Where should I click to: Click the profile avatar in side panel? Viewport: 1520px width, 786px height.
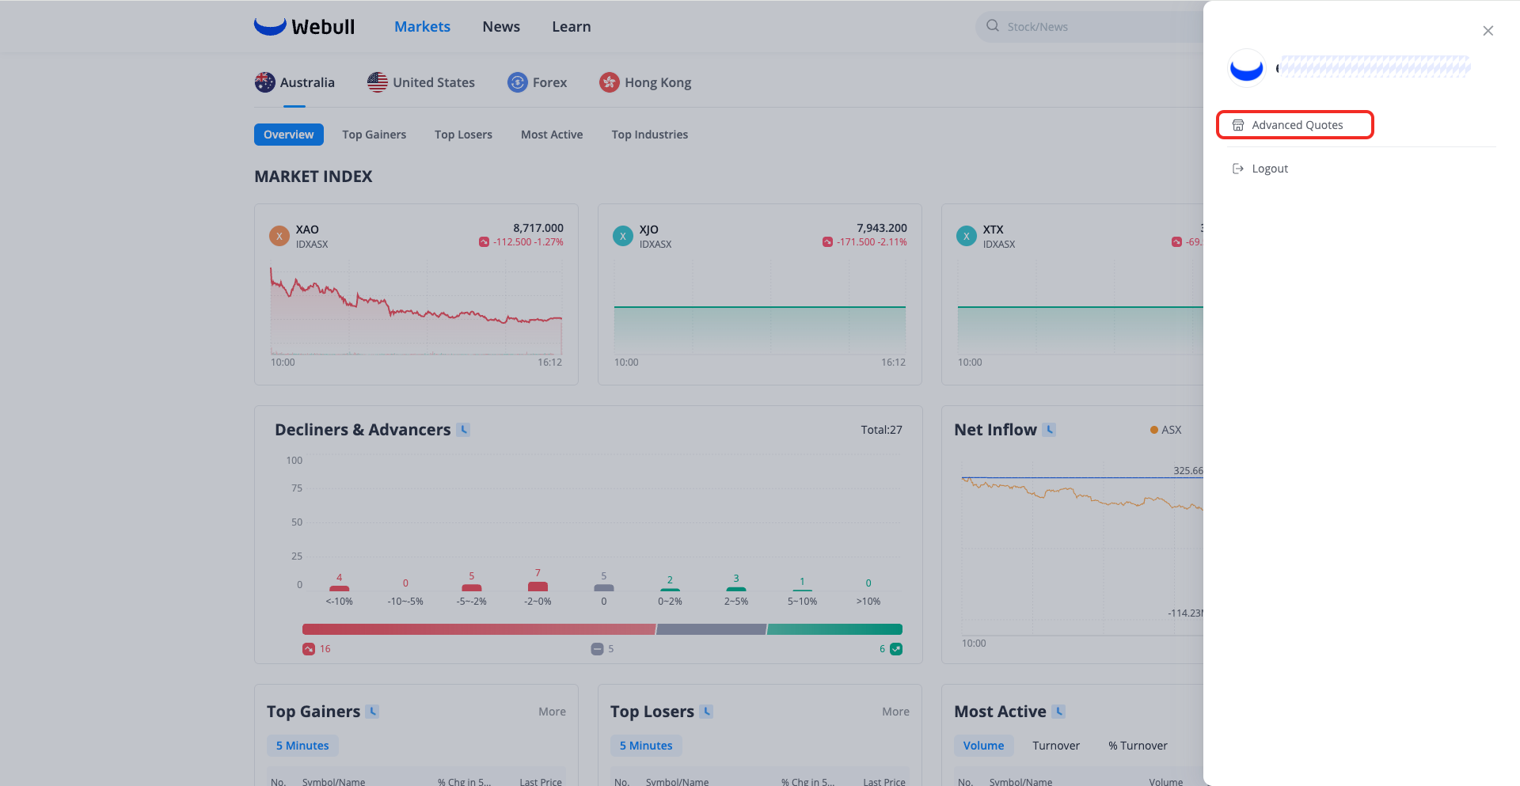1246,67
